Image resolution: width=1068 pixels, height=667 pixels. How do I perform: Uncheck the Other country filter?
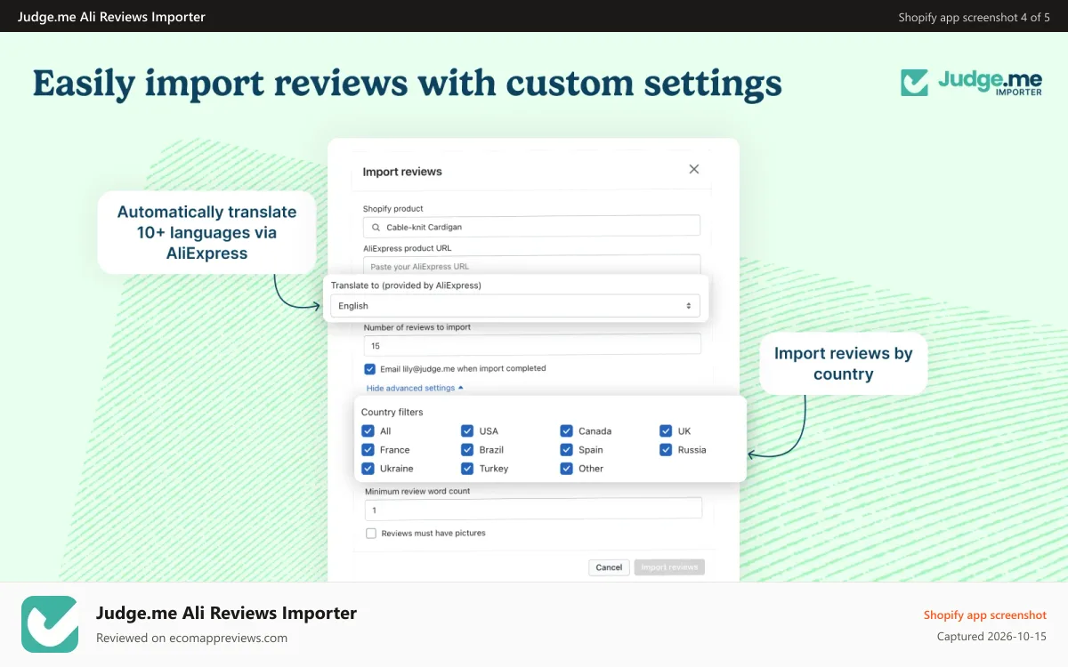(x=566, y=469)
